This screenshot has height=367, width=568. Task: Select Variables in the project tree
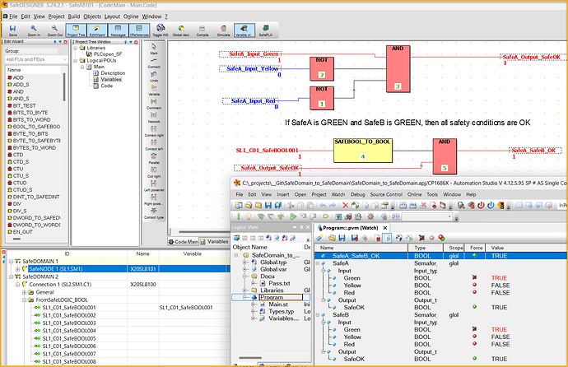coord(113,79)
